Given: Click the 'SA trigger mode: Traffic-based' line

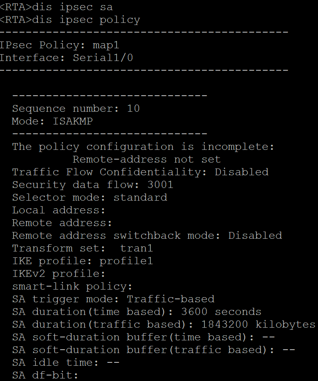Looking at the screenshot, I should [113, 299].
